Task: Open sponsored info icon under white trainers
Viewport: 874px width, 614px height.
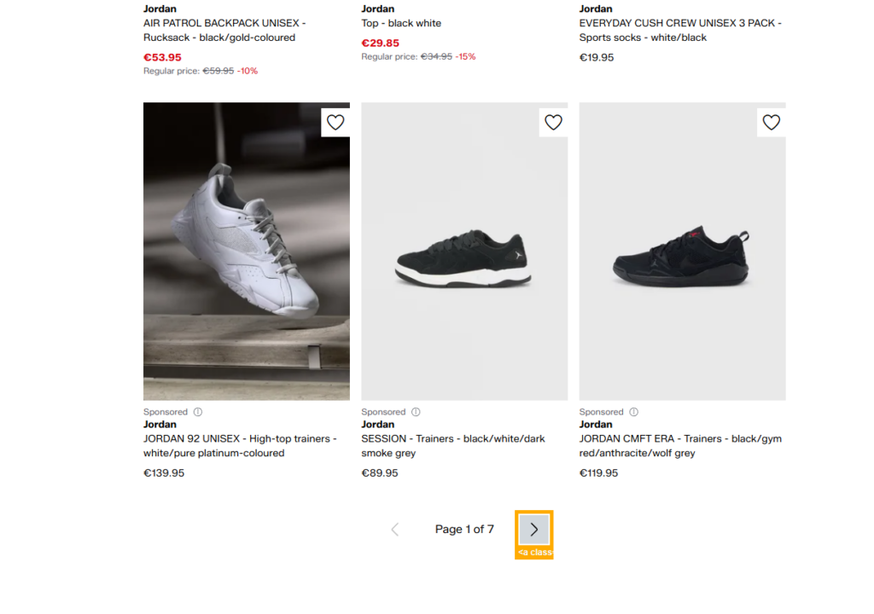Action: (x=198, y=412)
